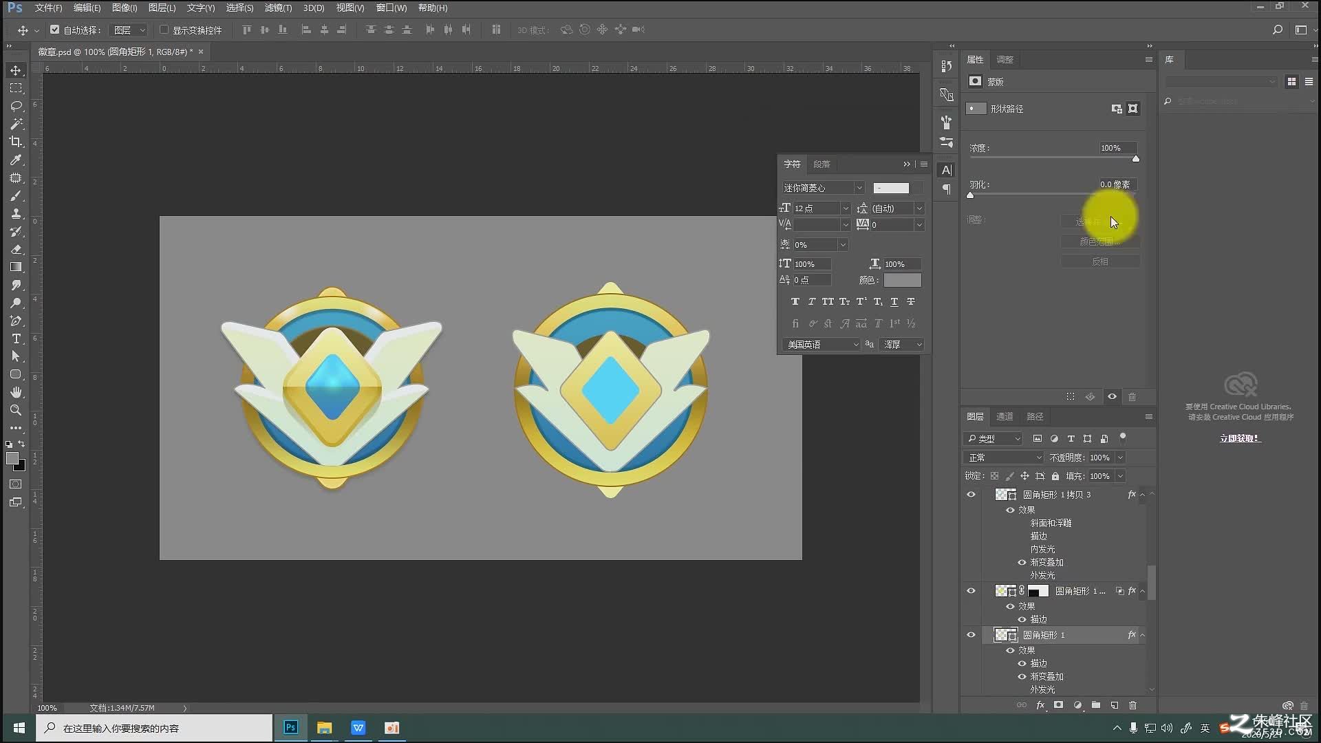The height and width of the screenshot is (743, 1321).
Task: Click the 浓度 density slider handle
Action: 1136,159
